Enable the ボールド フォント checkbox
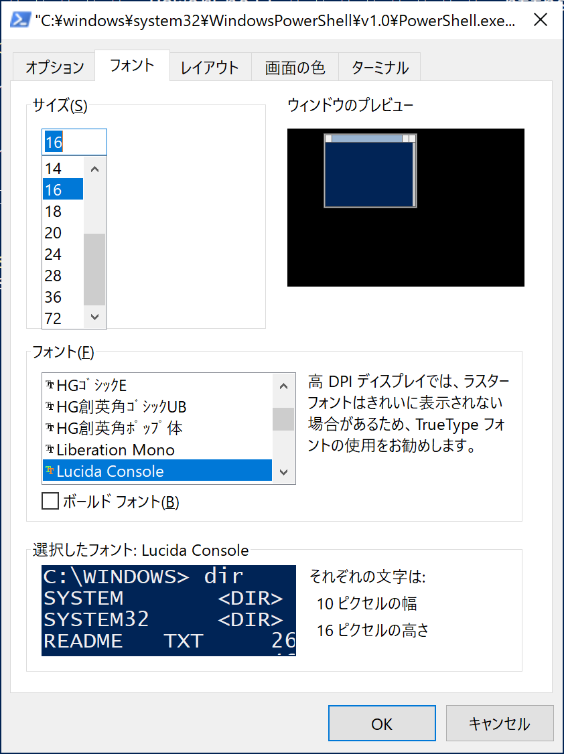Viewport: 564px width, 754px height. tap(50, 502)
